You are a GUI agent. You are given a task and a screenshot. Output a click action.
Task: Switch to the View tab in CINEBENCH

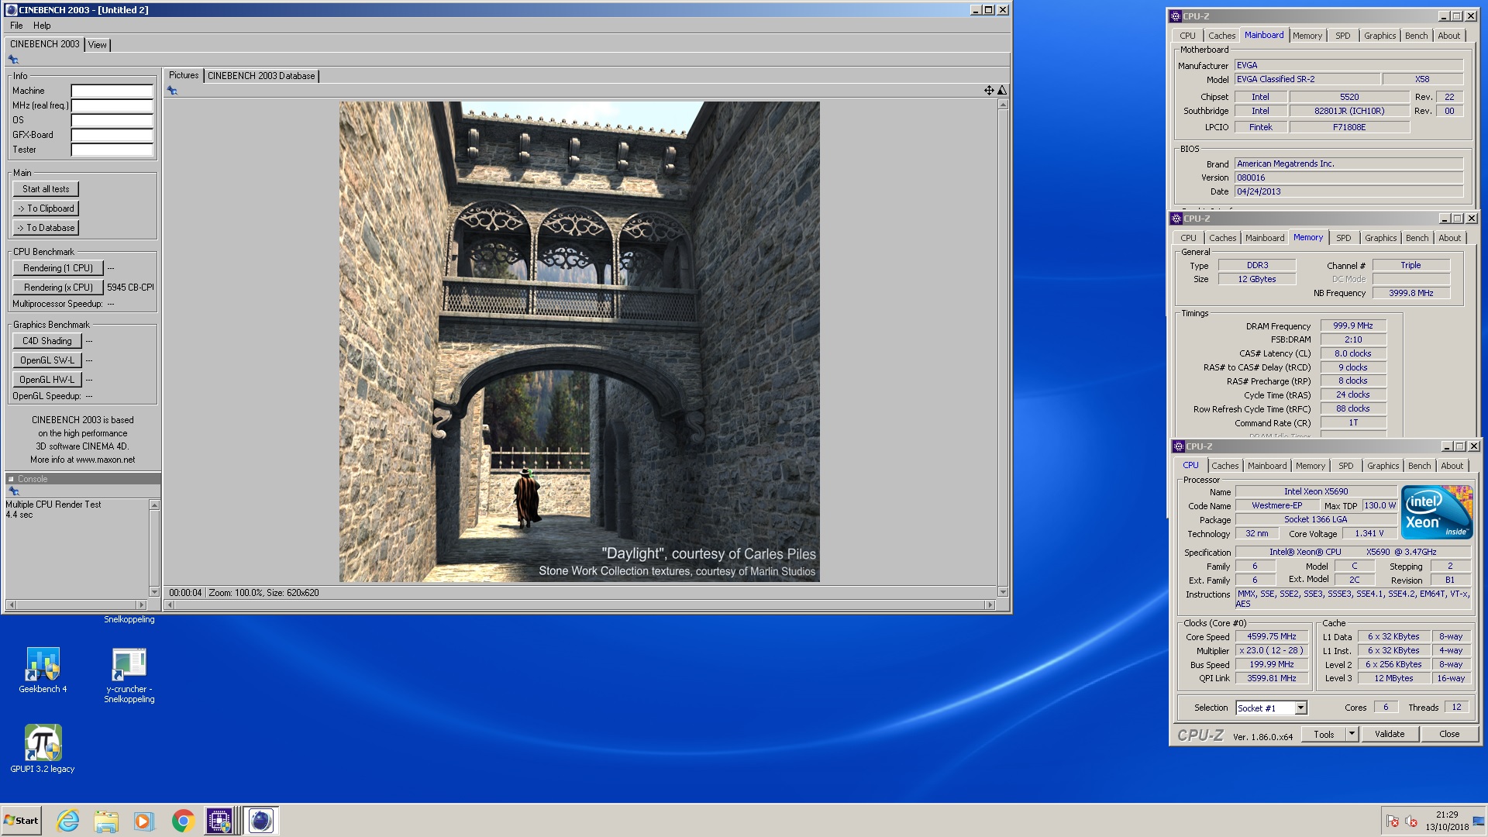98,45
